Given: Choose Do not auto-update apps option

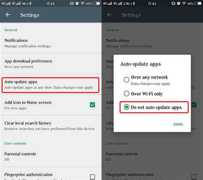Looking at the screenshot, I should (154, 107).
